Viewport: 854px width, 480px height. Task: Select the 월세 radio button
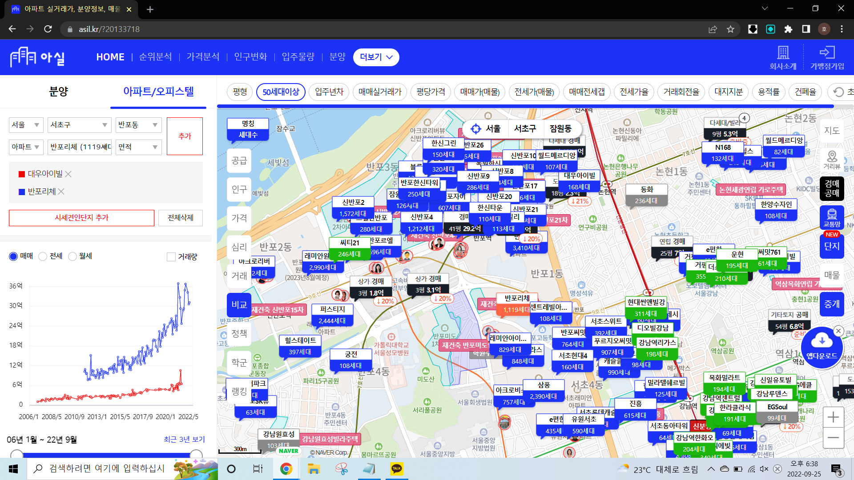pyautogui.click(x=73, y=256)
